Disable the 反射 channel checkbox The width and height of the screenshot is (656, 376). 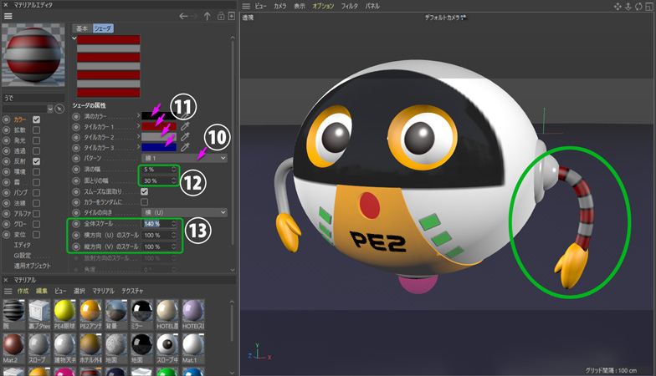click(36, 160)
